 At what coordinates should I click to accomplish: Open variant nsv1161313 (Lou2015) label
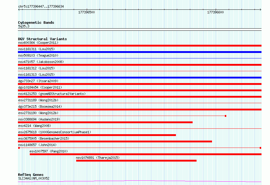[x=36, y=75]
